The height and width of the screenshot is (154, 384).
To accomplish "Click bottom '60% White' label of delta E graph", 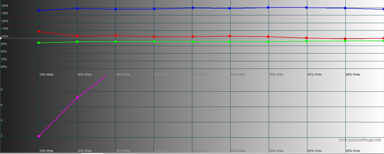I will click(238, 151).
